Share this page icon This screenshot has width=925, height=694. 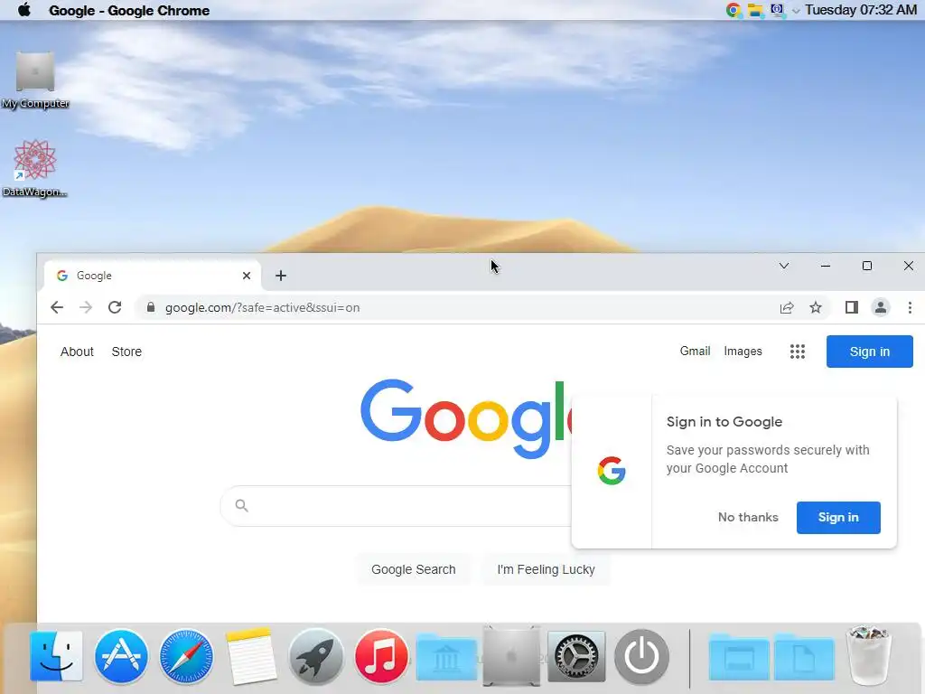(x=787, y=307)
